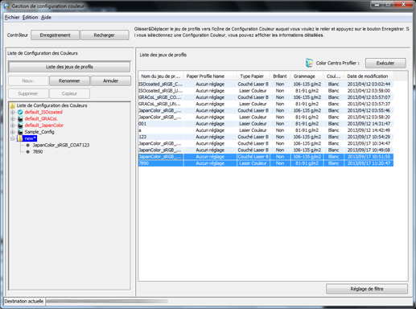
Task: Click the folder icon of new* configuration
Action: pyautogui.click(x=20, y=138)
